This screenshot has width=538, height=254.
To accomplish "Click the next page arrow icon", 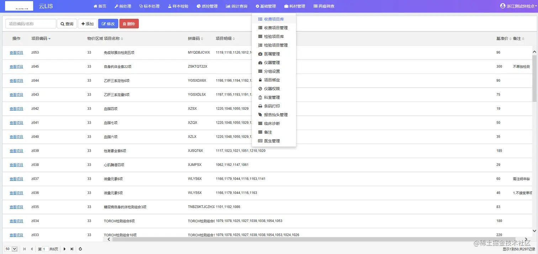I will coord(65,249).
